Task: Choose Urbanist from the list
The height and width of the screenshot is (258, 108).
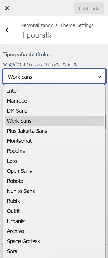Action: click(x=54, y=221)
